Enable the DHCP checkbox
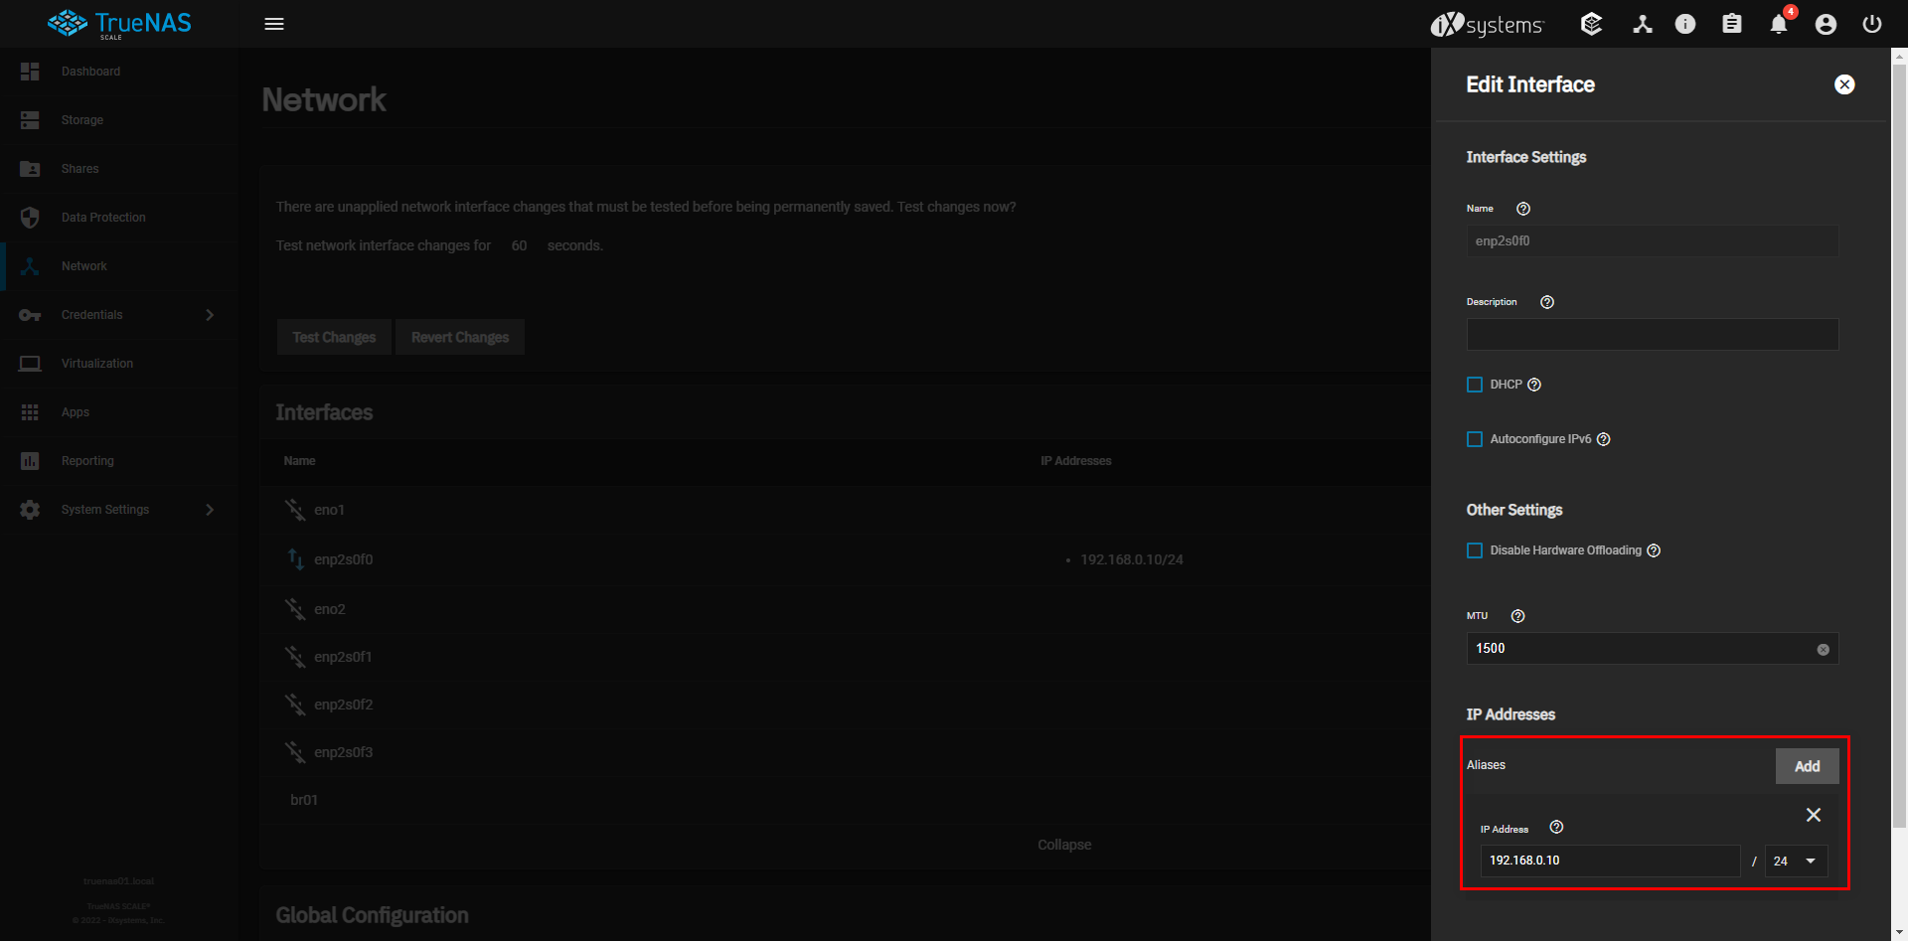 [x=1475, y=385]
